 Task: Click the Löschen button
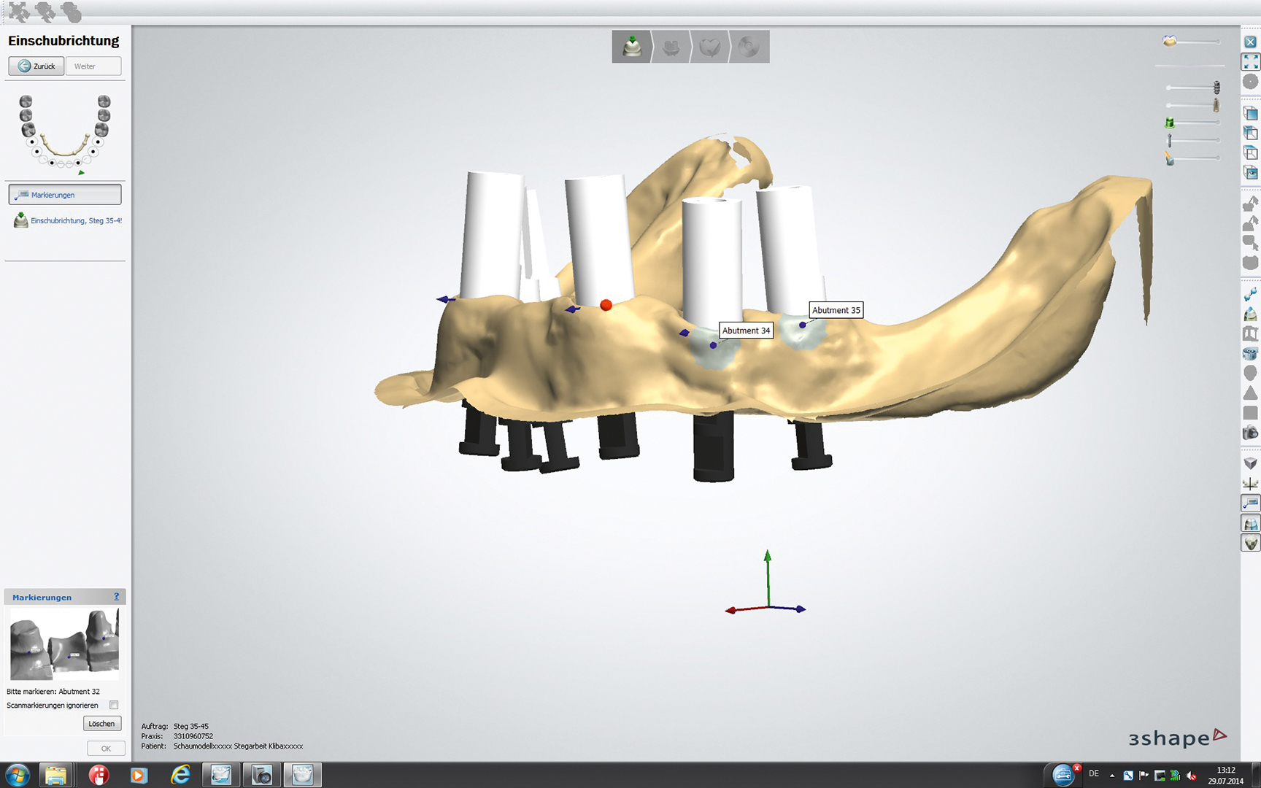(102, 723)
